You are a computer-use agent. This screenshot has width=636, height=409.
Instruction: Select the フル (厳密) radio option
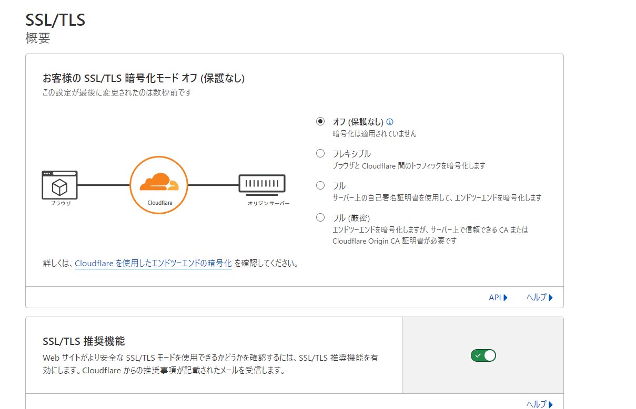[320, 217]
